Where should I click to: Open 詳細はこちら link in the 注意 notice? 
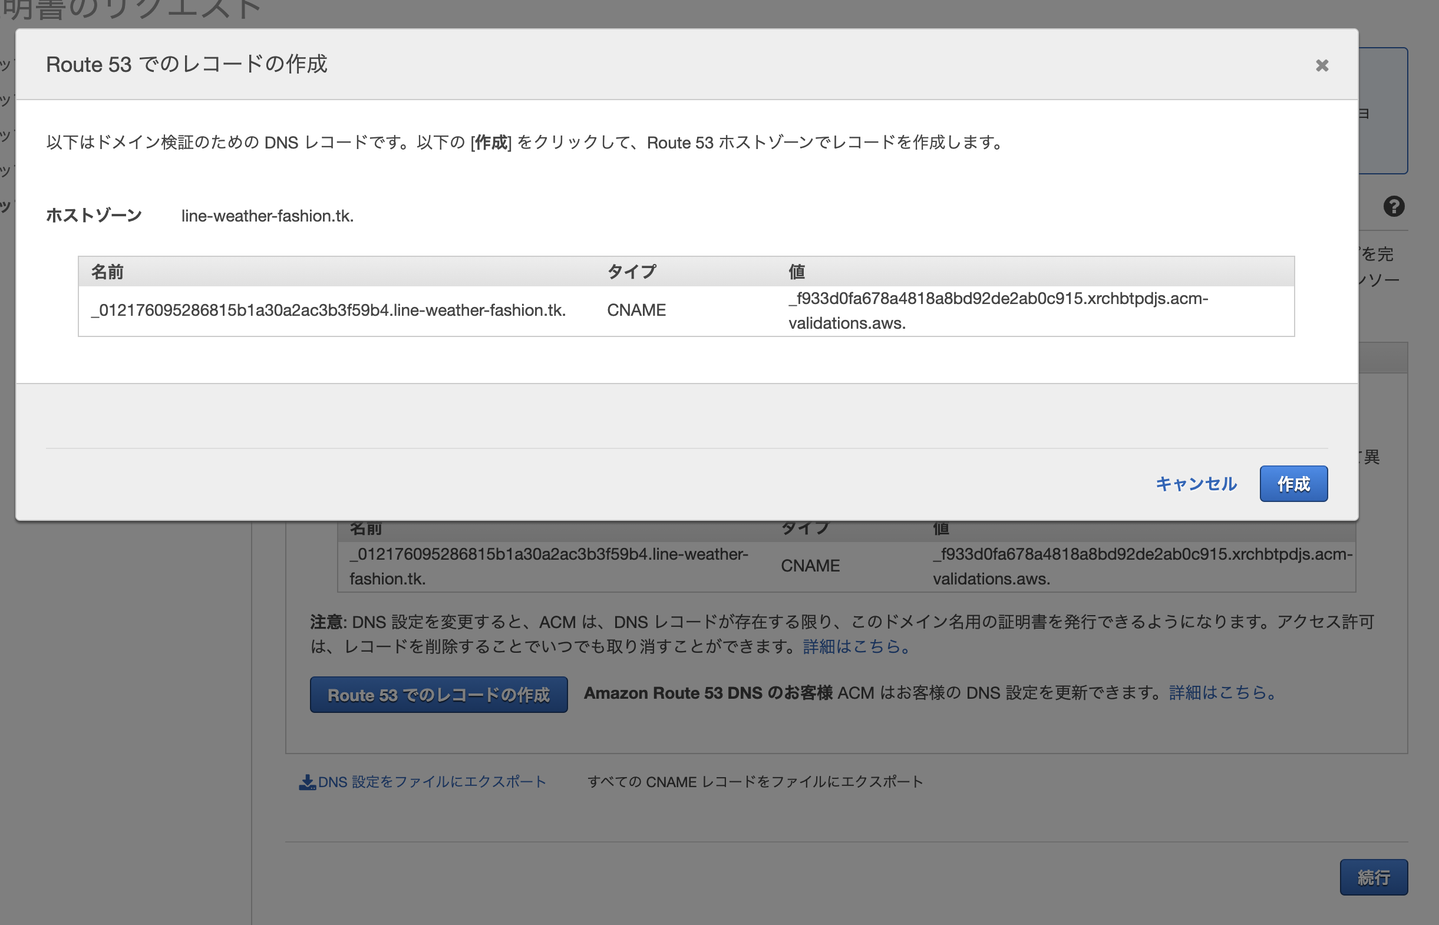[854, 647]
